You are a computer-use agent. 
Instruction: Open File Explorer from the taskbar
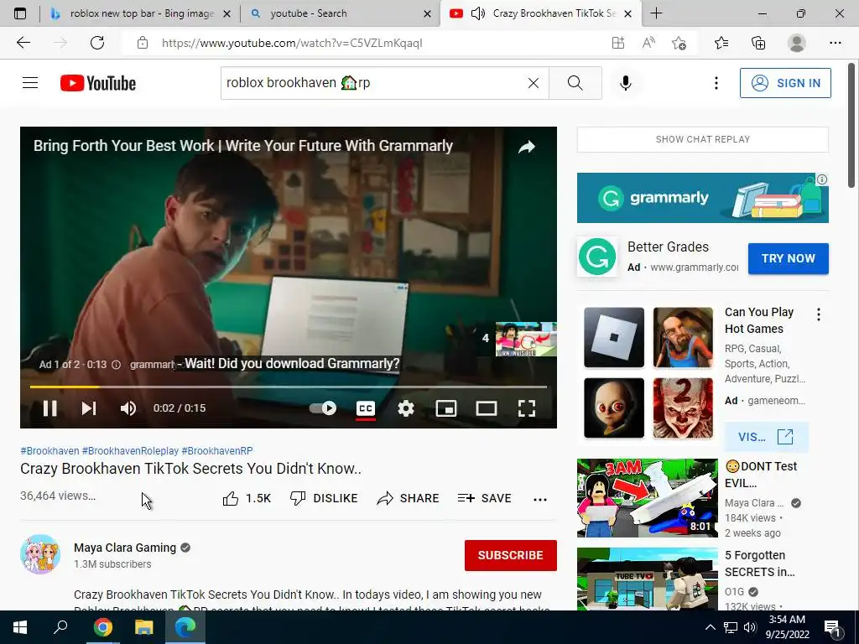pos(144,627)
